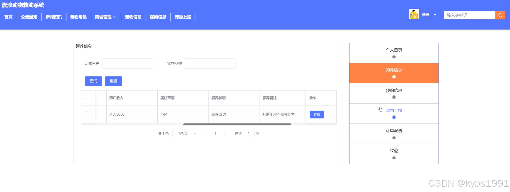
Task: Click home icon under 个人首页
Action: click(394, 57)
